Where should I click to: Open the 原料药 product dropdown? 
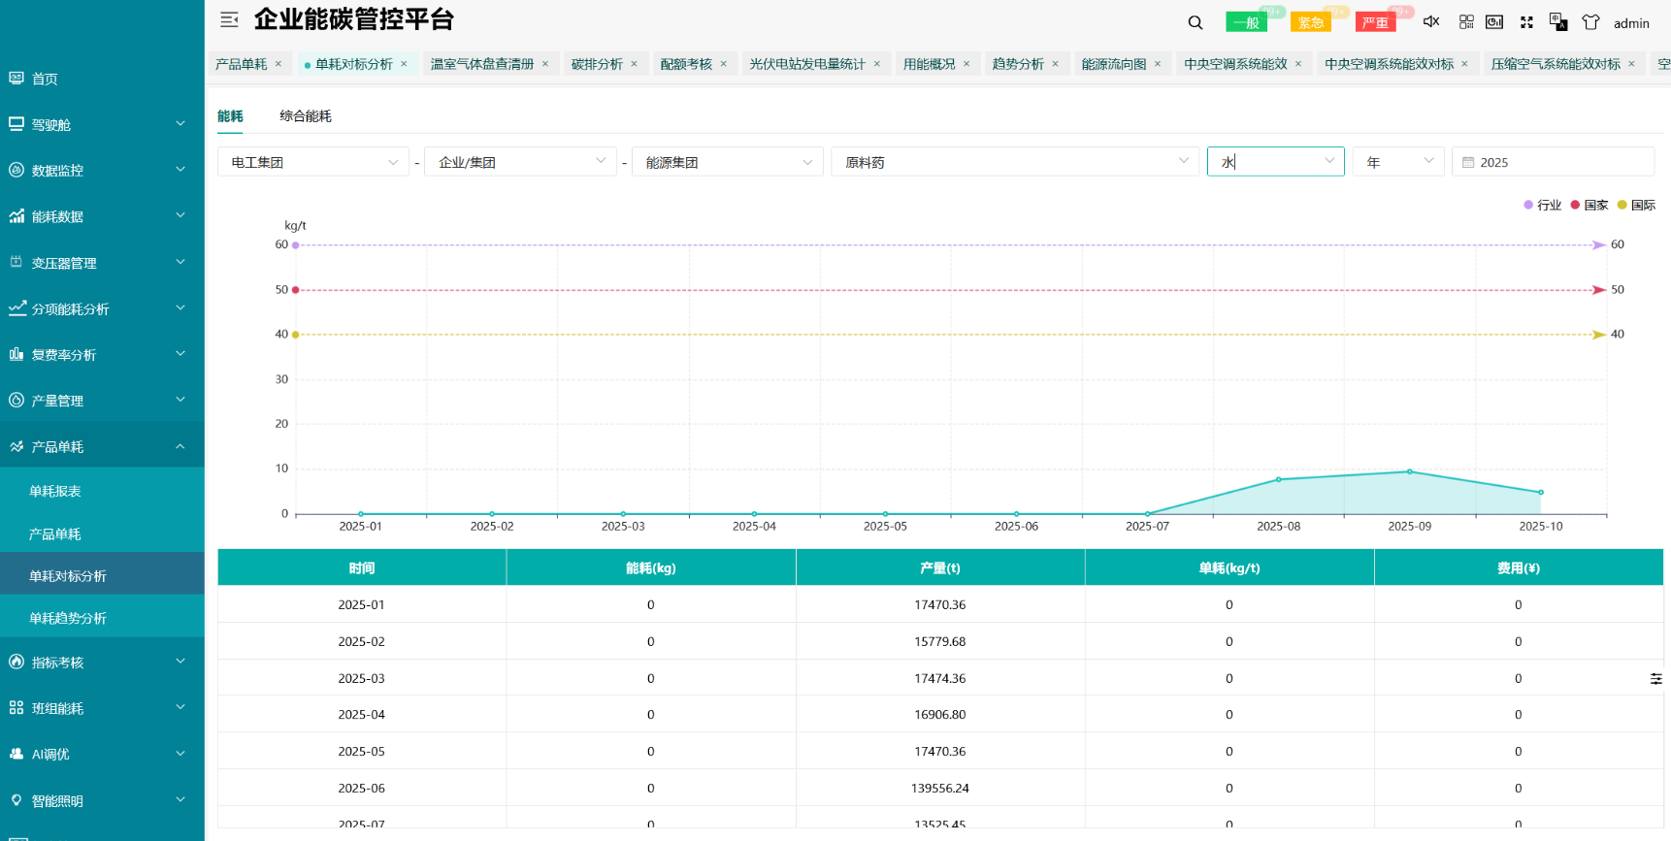point(1013,162)
